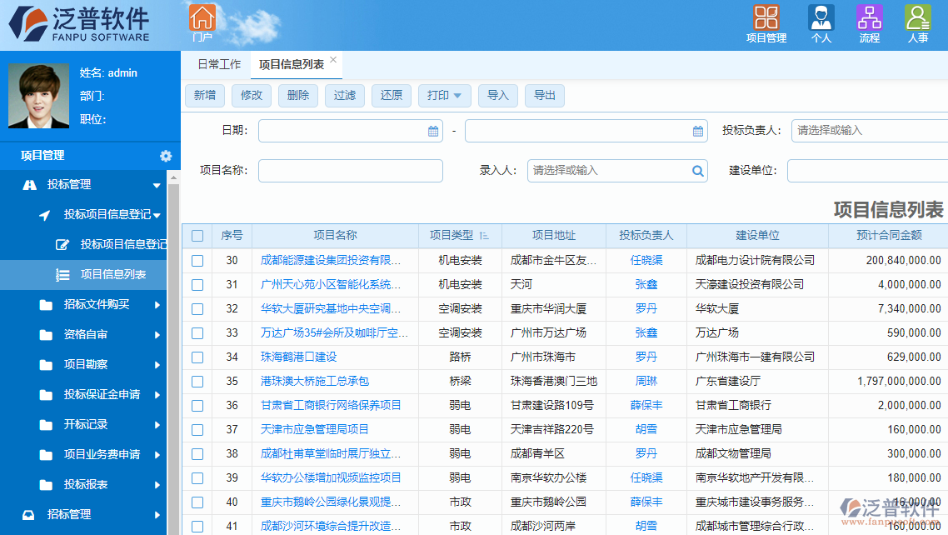Open the 门户 portal icon at top
Viewport: 948px width, 535px height.
[202, 18]
